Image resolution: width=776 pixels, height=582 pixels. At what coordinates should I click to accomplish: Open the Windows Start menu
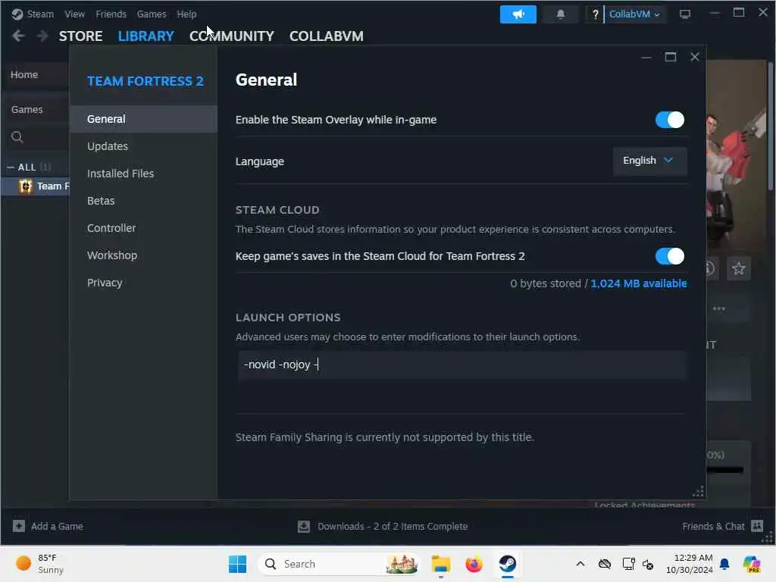coord(237,564)
